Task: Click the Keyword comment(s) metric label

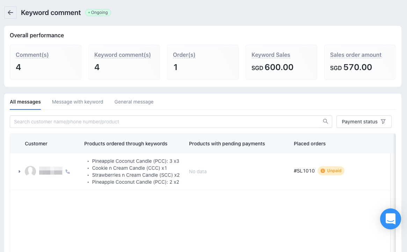Action: point(122,55)
